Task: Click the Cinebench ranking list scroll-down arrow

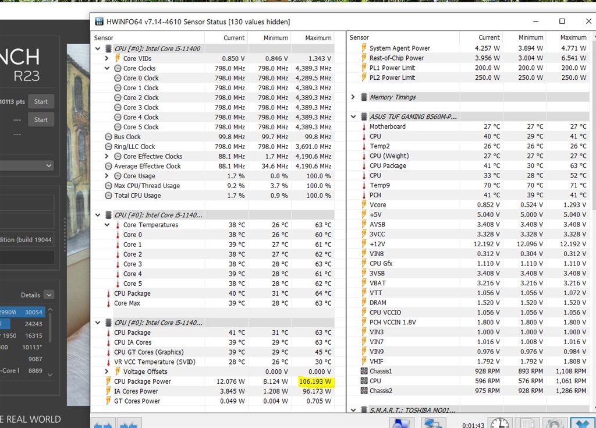Action: (50, 375)
